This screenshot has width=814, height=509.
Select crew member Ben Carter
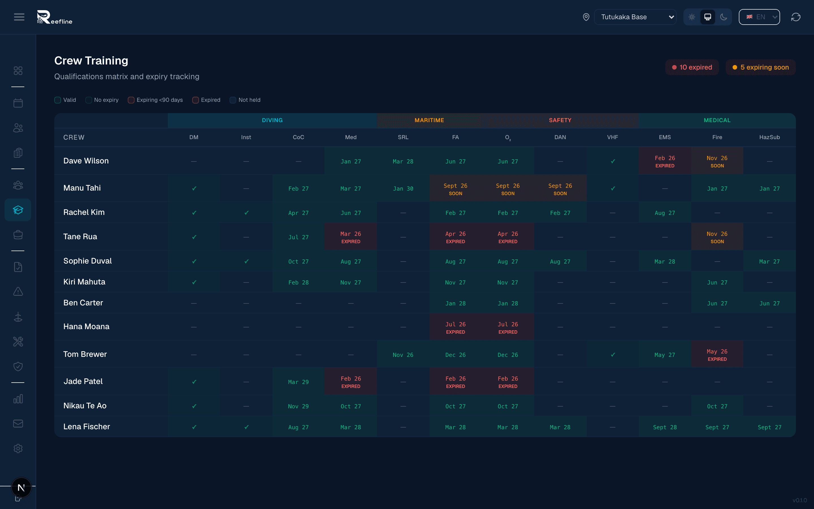[83, 303]
